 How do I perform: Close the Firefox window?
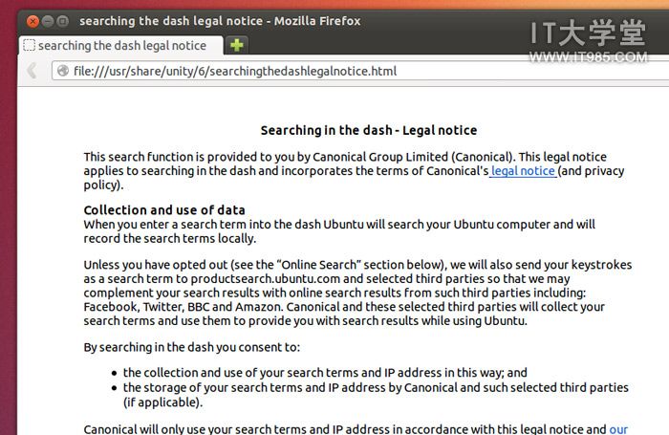click(32, 21)
